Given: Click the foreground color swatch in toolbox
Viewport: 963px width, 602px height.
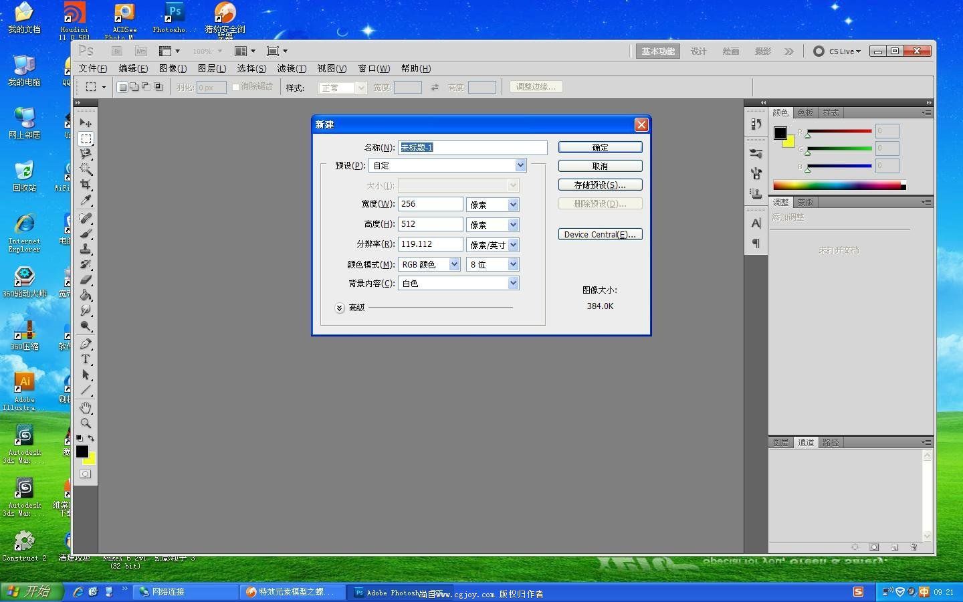Looking at the screenshot, I should click(x=82, y=451).
